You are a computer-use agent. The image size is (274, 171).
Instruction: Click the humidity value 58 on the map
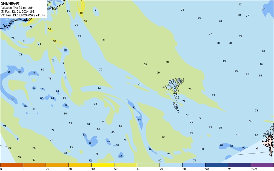tap(81, 13)
